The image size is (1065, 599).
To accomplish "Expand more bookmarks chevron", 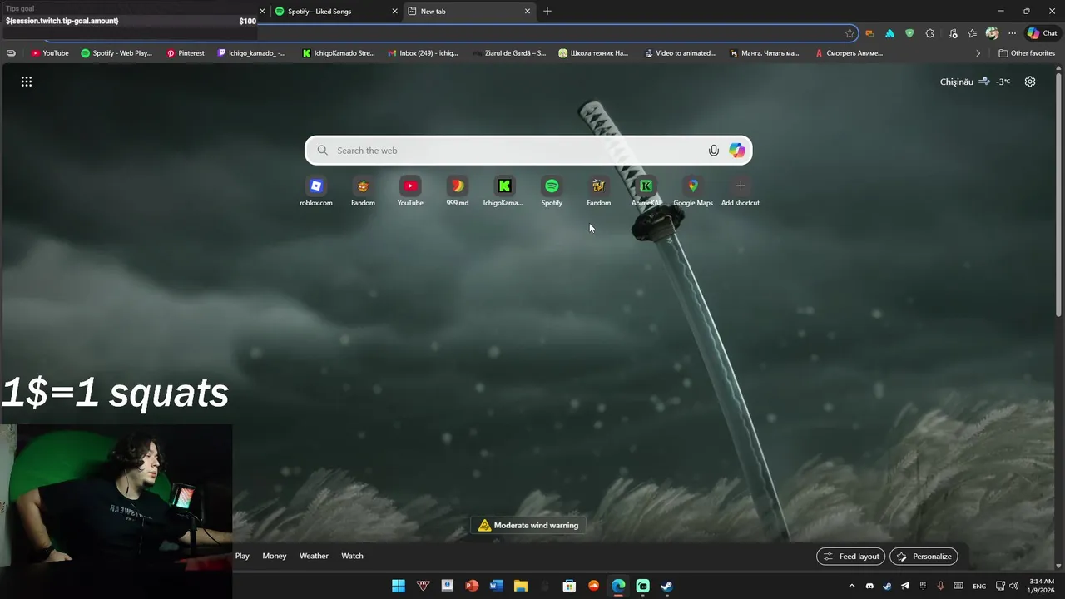I will click(x=978, y=53).
